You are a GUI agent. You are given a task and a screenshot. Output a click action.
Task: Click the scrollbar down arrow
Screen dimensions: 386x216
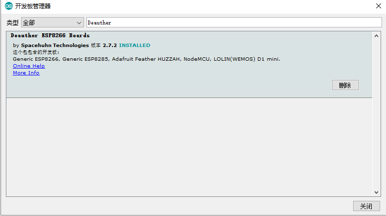tap(377, 192)
